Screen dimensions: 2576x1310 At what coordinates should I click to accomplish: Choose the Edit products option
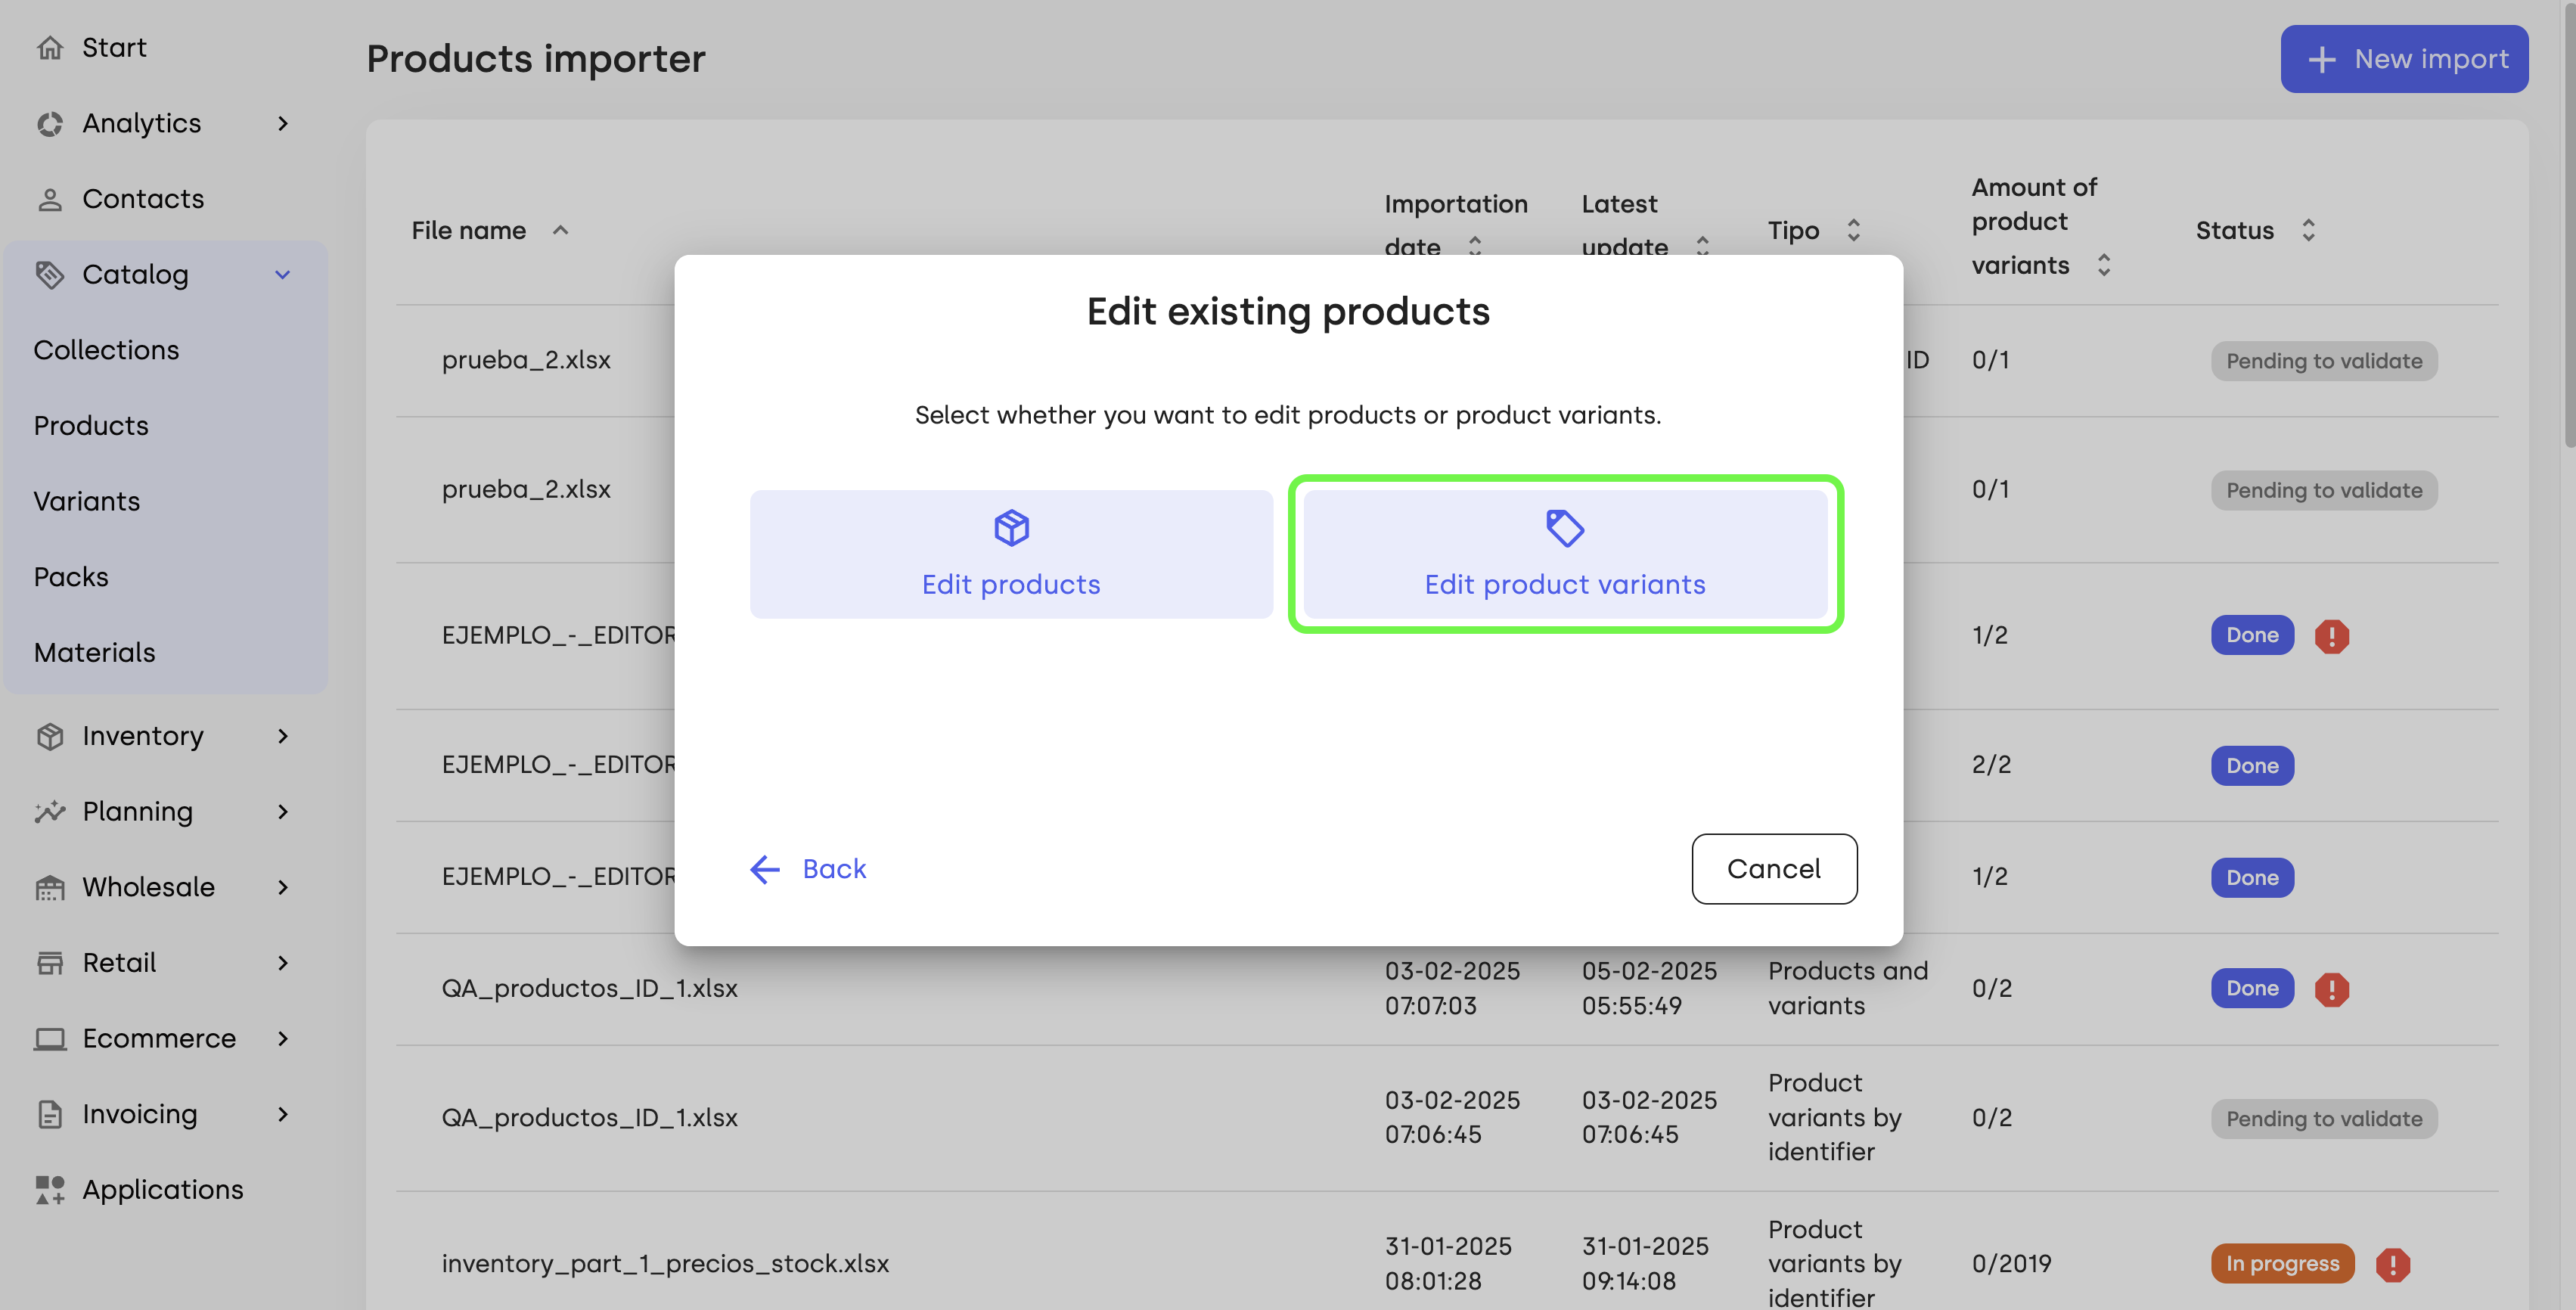[1011, 554]
